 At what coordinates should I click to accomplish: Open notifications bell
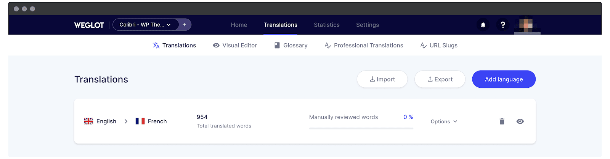tap(483, 25)
